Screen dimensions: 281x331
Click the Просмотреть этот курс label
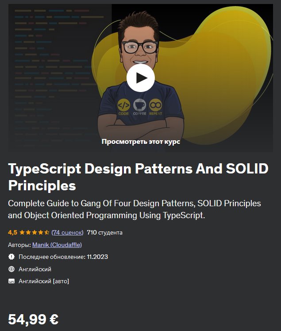140,142
